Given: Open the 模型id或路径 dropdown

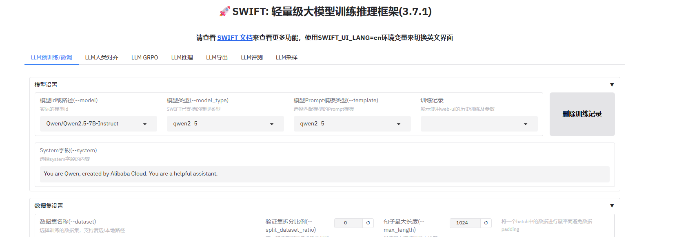Looking at the screenshot, I should click(x=98, y=124).
